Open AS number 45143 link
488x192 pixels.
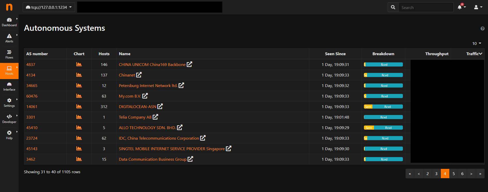coord(32,149)
